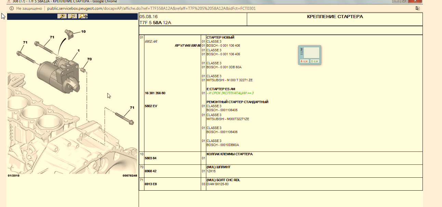442x207 pixels.
Task: Click КОЛПАК КЛЕММЫ СТАРТЕРА row title
Action: pyautogui.click(x=230, y=154)
